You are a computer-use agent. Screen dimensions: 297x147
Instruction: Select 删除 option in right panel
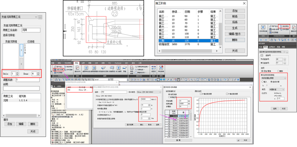pyautogui.click(x=280, y=71)
